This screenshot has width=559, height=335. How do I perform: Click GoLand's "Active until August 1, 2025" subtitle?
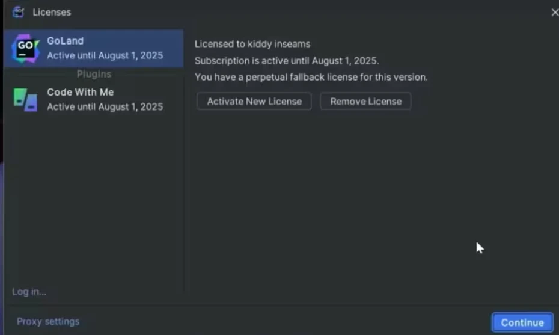click(105, 55)
